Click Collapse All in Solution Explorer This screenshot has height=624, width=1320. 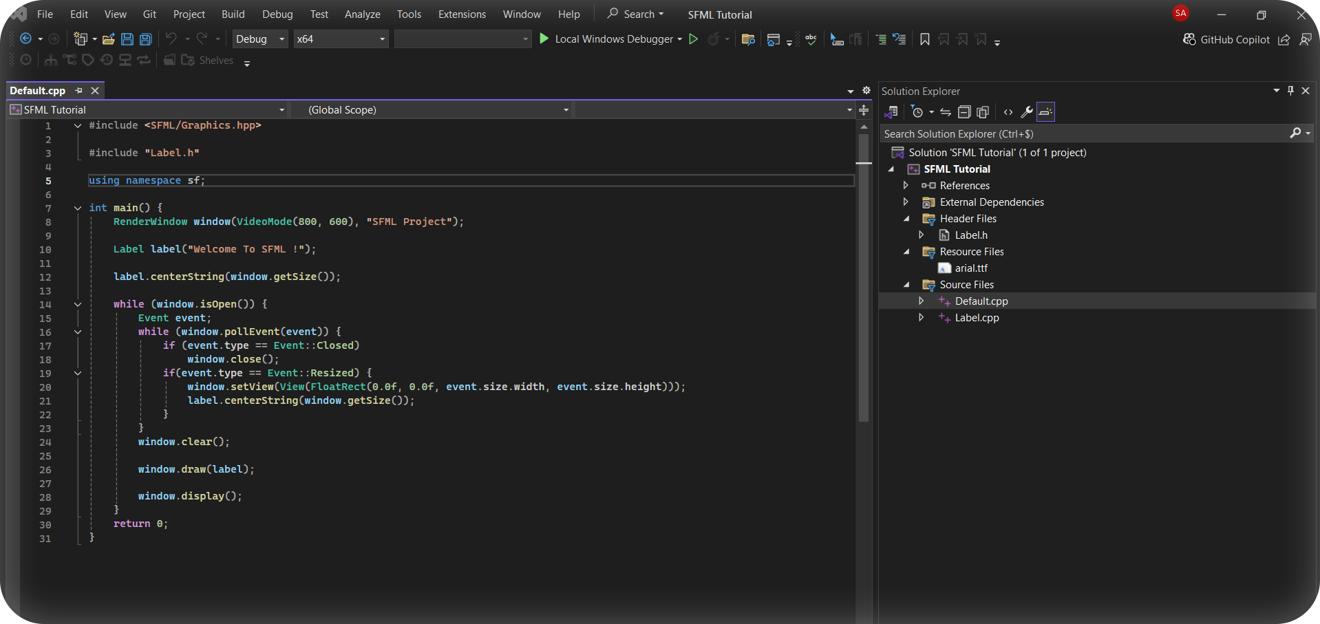click(964, 112)
